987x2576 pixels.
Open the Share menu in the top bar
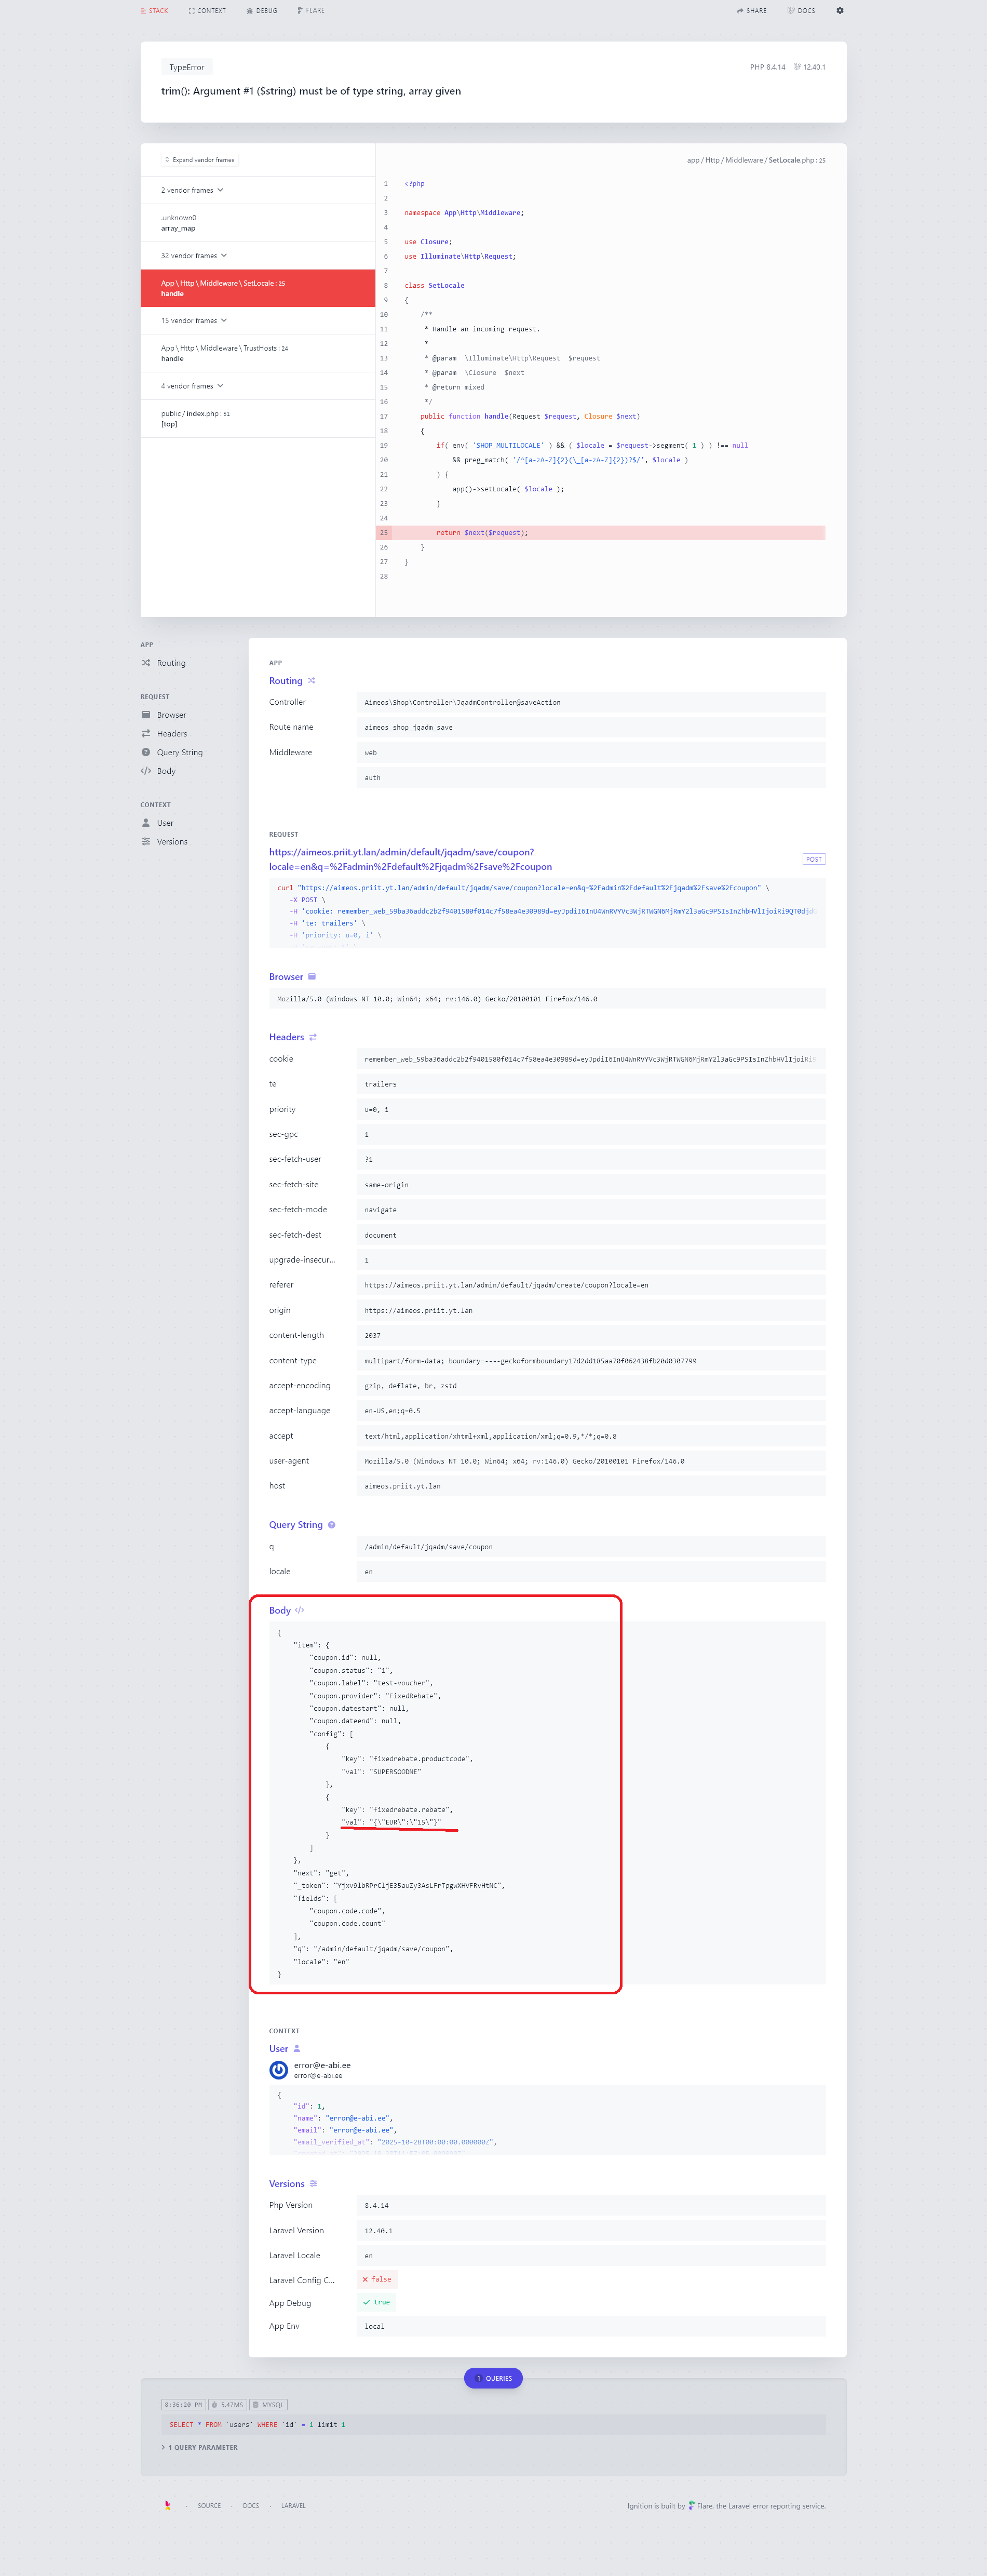(x=752, y=11)
